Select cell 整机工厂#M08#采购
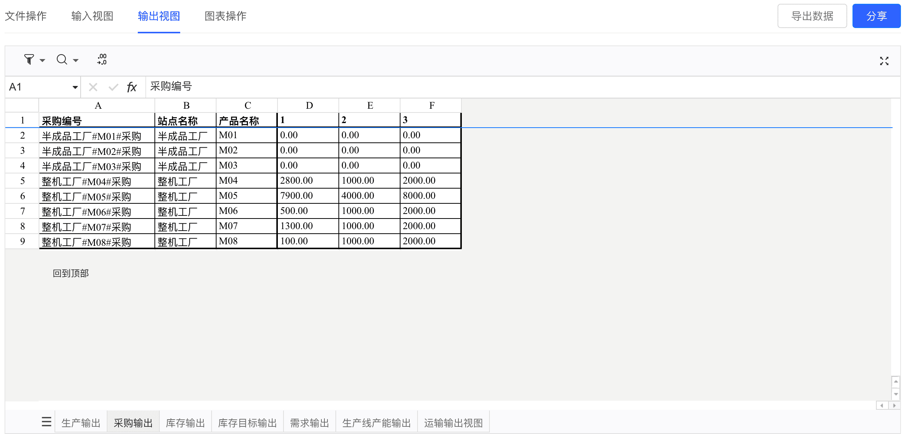 click(x=97, y=242)
